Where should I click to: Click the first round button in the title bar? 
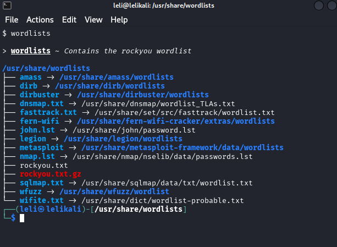tap(319, 6)
